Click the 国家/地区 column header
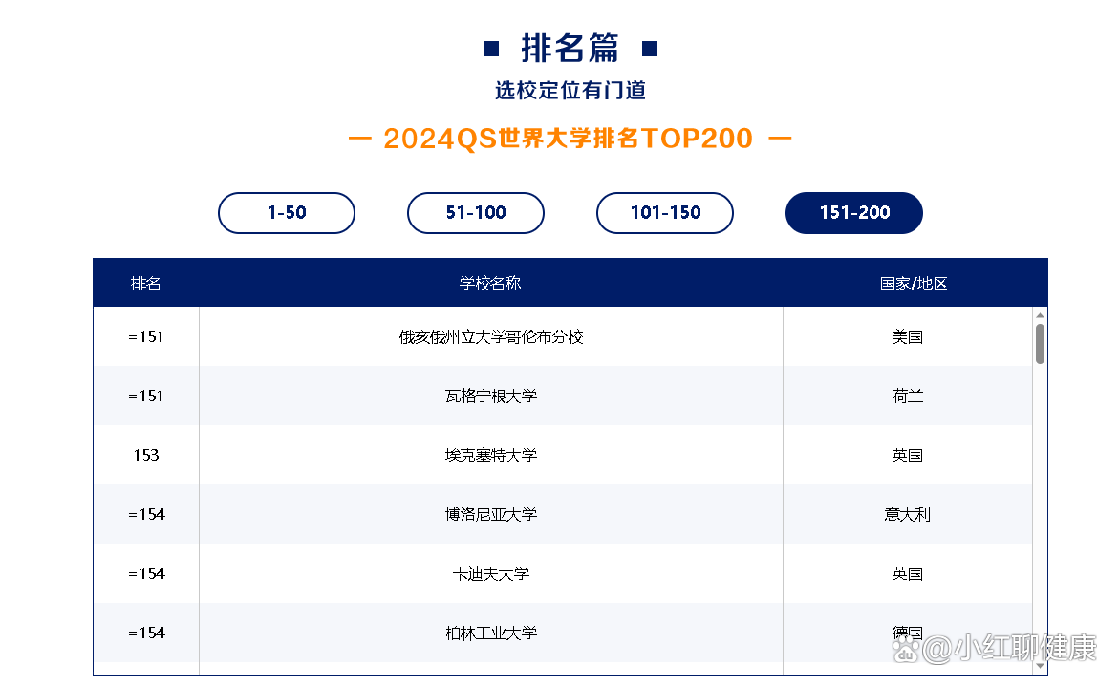Viewport: 1119px width, 687px height. (914, 283)
